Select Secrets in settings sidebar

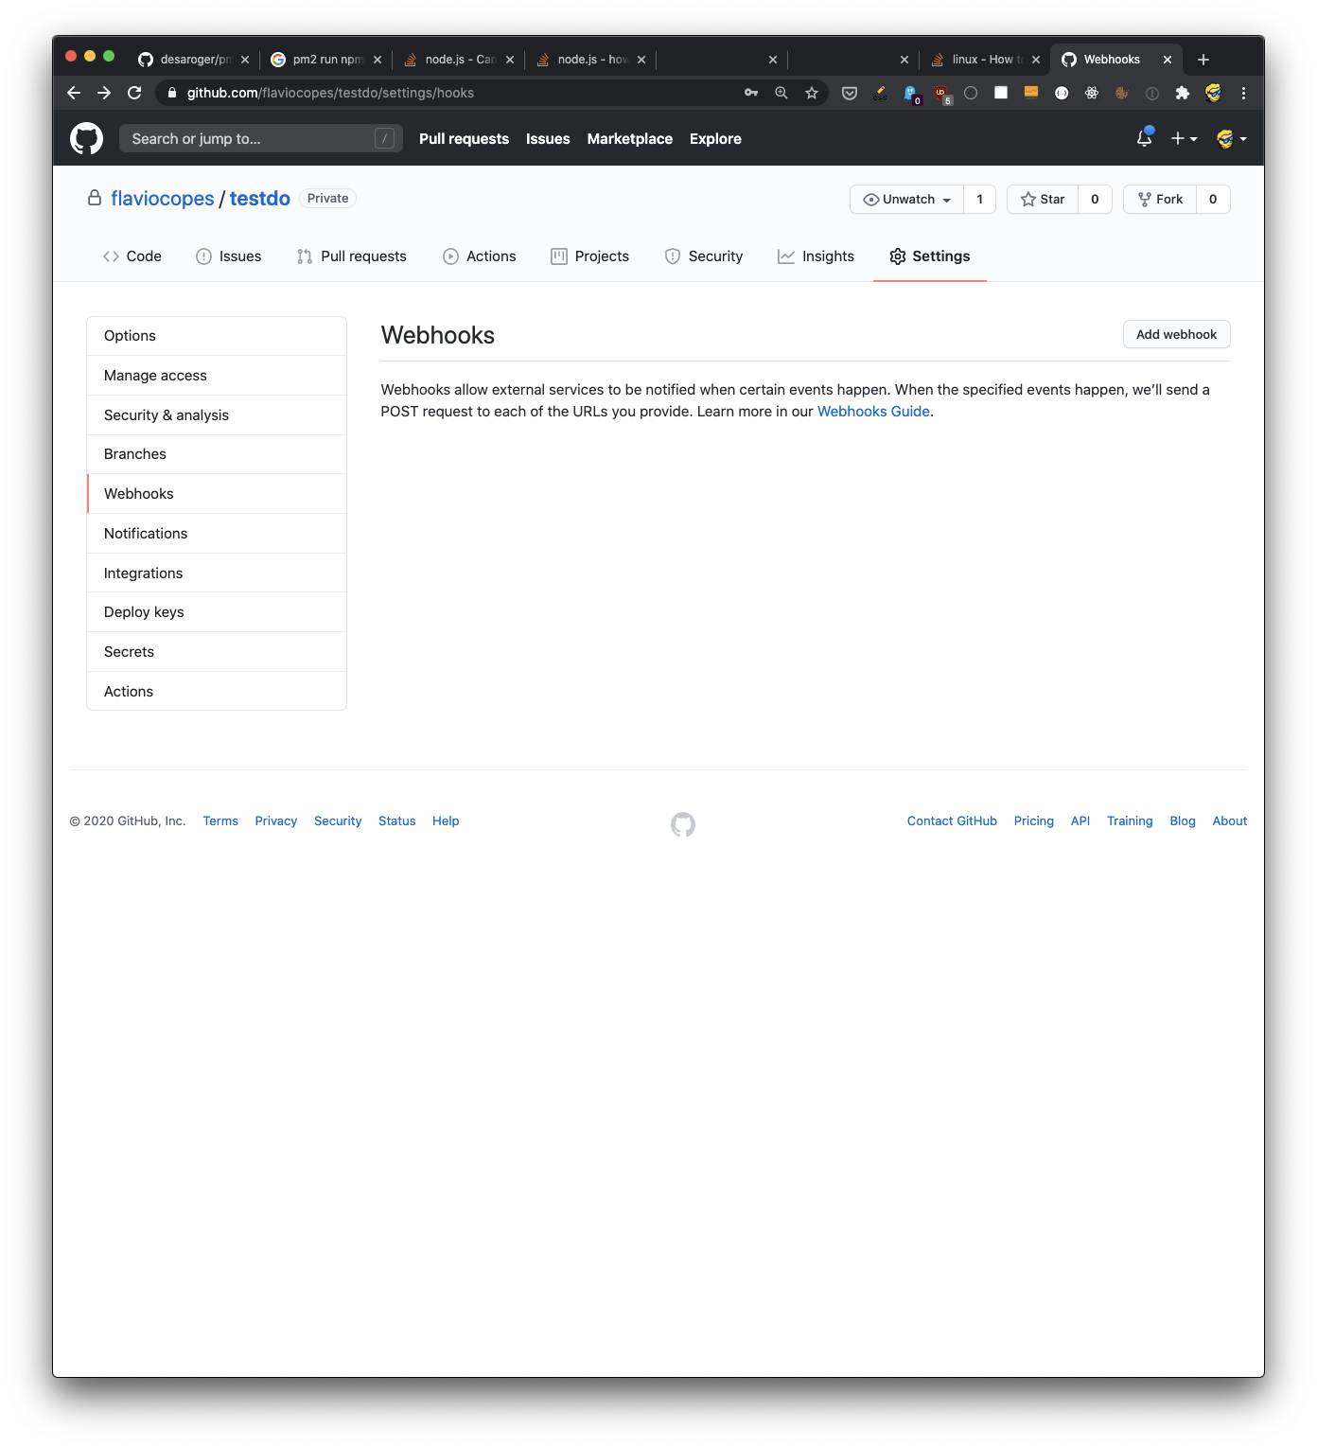129,652
